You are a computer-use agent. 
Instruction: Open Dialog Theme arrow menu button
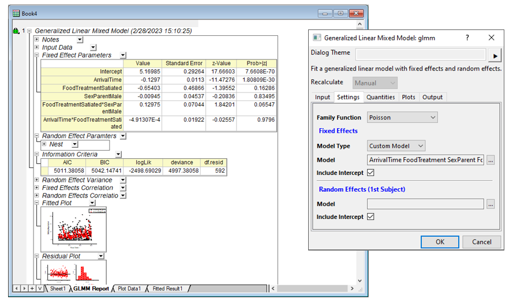[495, 56]
